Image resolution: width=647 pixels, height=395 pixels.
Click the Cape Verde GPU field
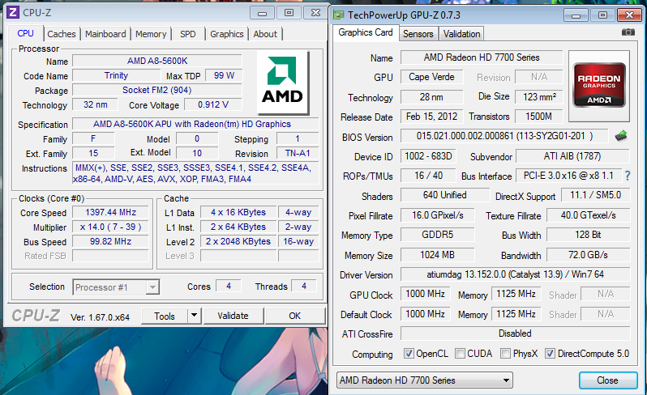[x=431, y=77]
